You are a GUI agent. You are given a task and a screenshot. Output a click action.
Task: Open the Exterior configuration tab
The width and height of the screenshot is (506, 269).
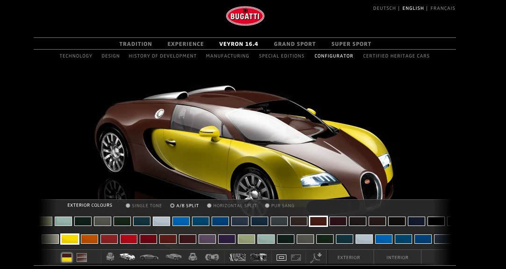(349, 257)
